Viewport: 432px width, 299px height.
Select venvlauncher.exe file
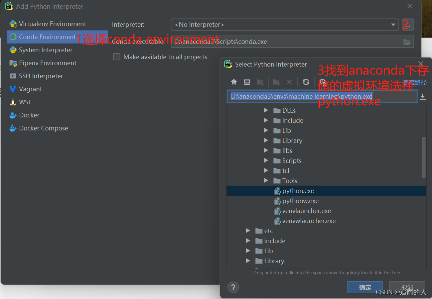[x=326, y=211]
